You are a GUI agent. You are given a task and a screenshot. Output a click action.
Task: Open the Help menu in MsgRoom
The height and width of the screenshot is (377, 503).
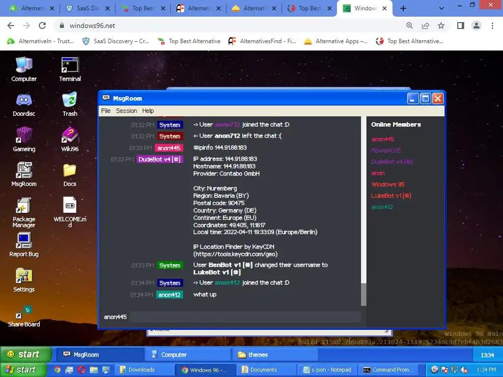tap(148, 110)
